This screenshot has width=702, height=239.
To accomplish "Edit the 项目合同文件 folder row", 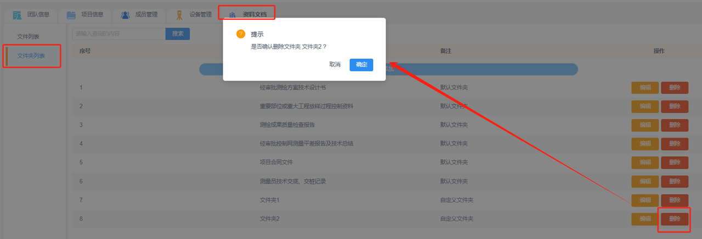I will 645,162.
